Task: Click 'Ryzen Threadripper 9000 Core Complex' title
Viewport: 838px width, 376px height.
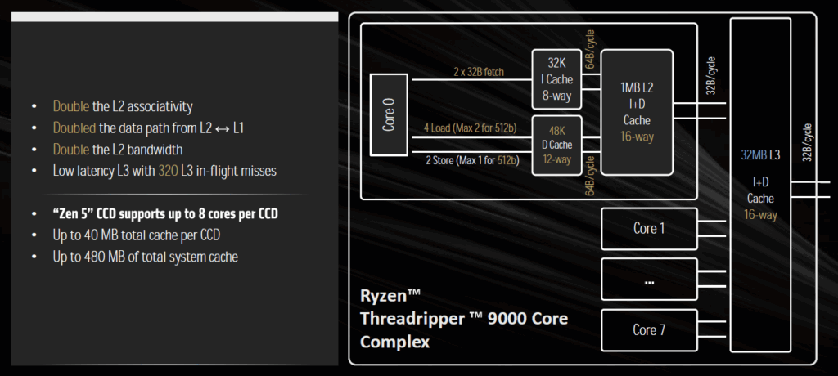Action: point(464,318)
